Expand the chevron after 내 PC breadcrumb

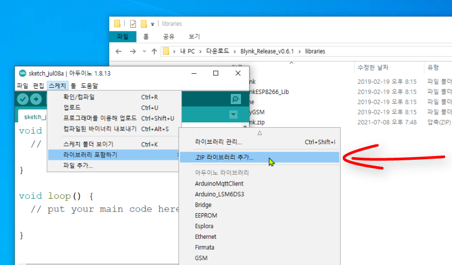[200, 51]
